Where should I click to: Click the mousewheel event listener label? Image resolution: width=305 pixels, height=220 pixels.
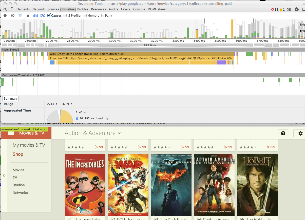pos(24,129)
